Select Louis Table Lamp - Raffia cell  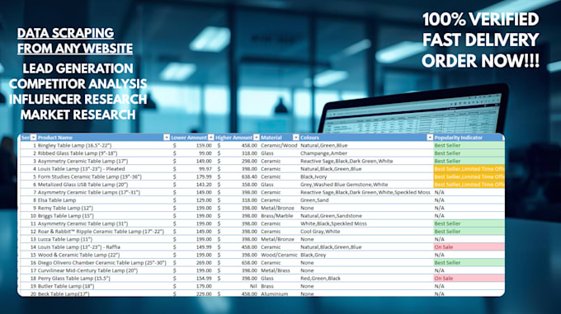[x=103, y=247]
